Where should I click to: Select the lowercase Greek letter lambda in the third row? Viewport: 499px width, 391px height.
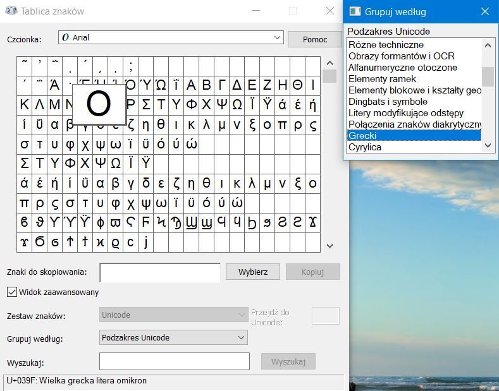click(x=207, y=124)
